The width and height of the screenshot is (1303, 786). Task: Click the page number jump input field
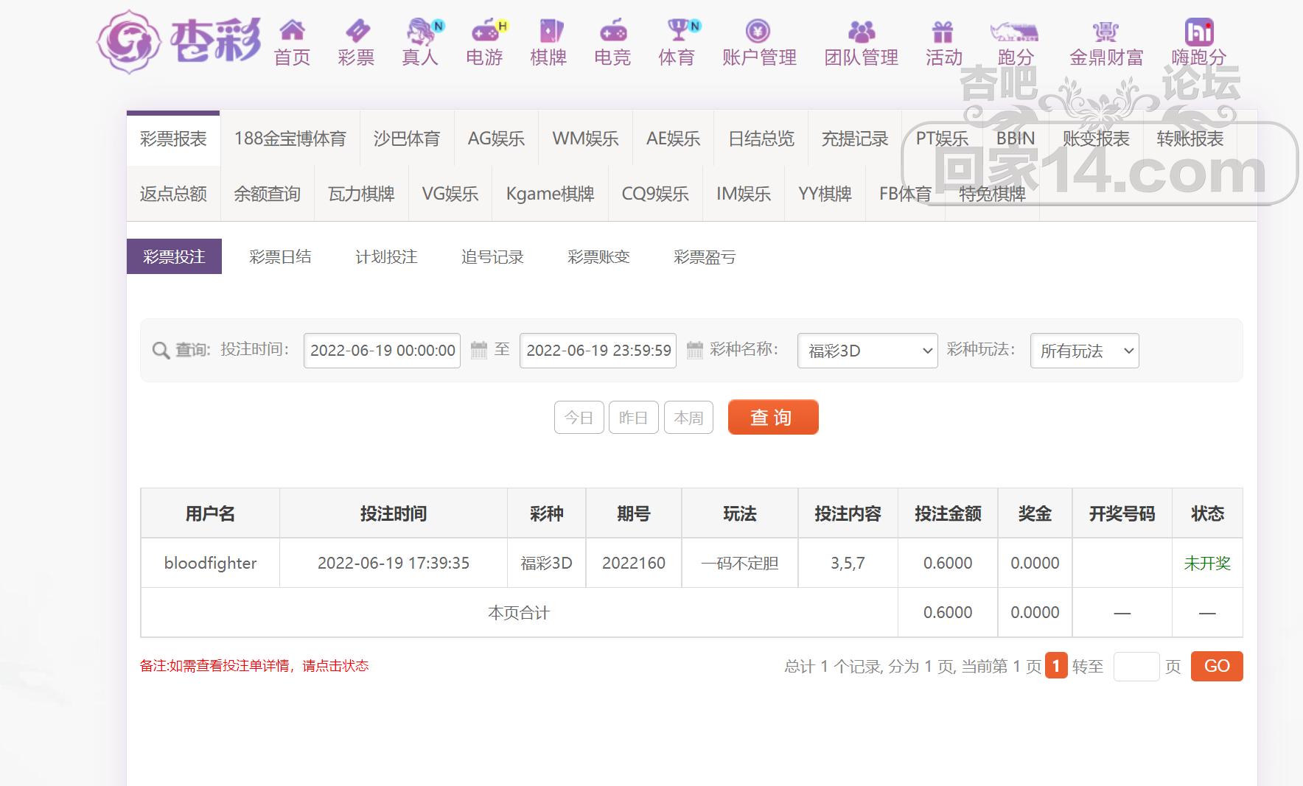[1136, 667]
